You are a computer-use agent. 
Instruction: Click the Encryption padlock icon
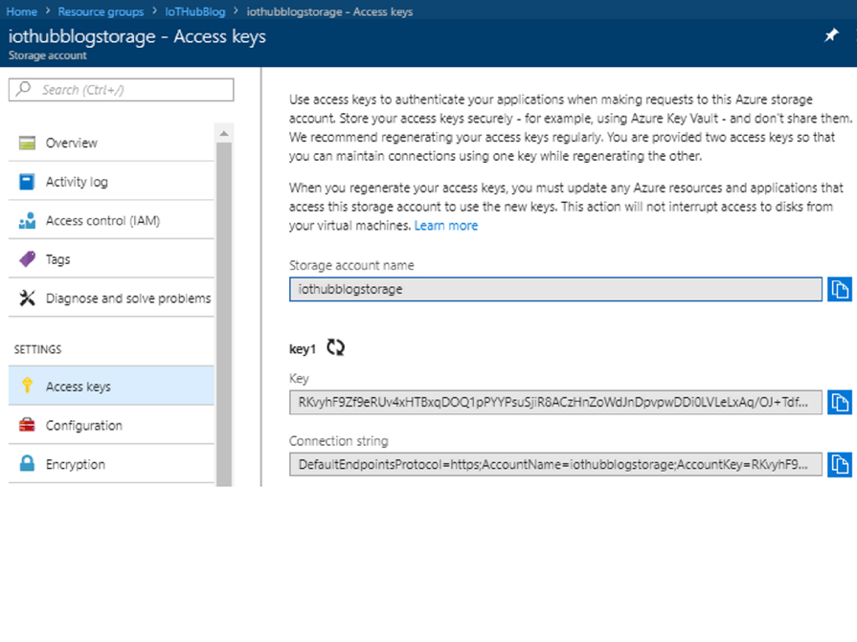point(27,463)
